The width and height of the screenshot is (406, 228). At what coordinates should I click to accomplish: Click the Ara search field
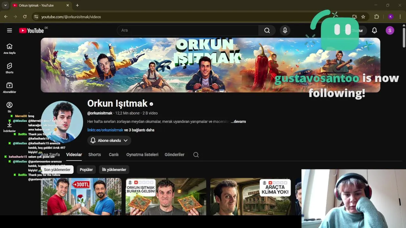tap(188, 30)
